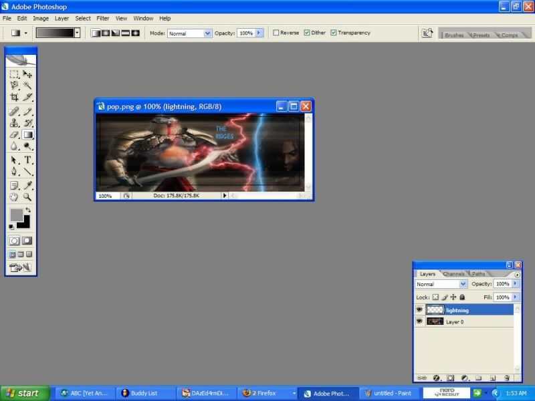Select the Pen tool
The width and height of the screenshot is (535, 401).
point(14,172)
